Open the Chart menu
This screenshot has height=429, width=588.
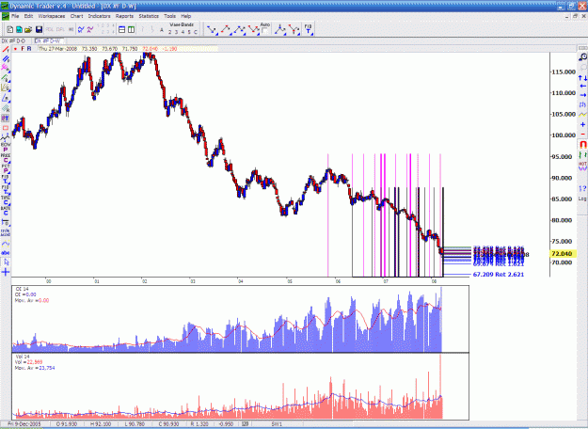76,16
